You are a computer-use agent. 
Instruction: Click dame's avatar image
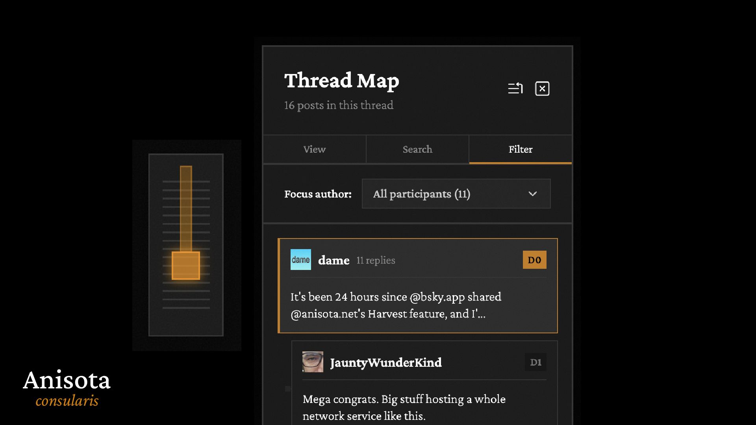click(x=300, y=260)
